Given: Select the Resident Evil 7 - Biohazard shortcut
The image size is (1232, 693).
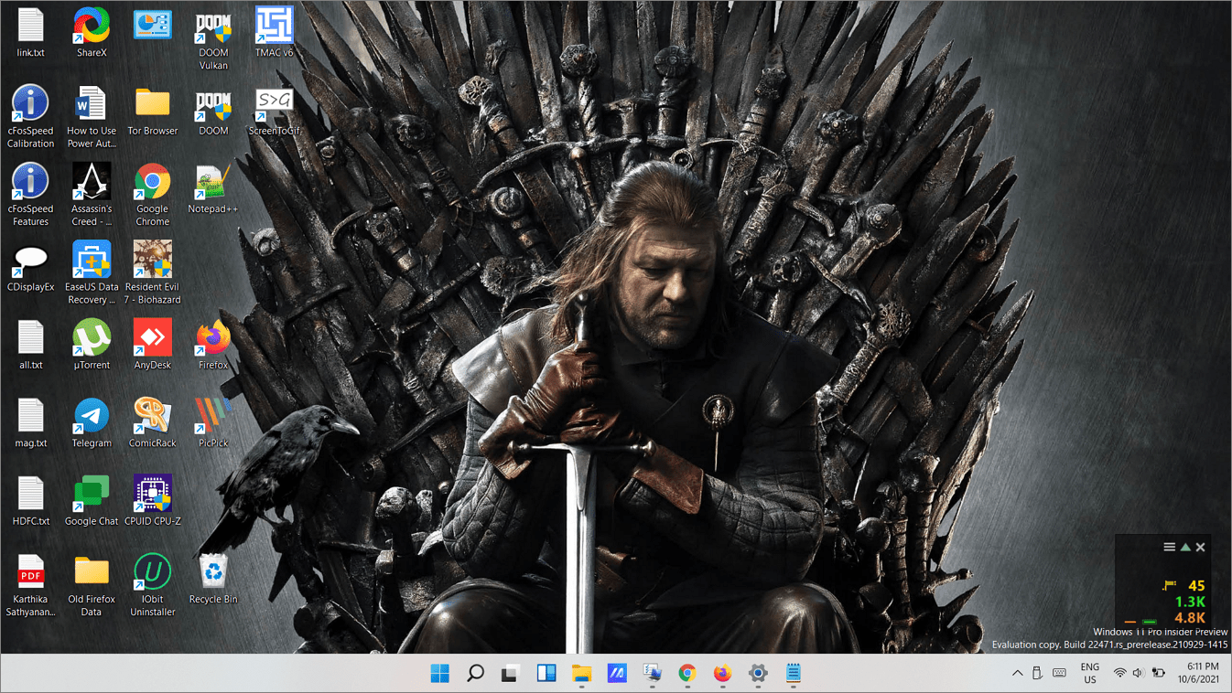Looking at the screenshot, I should [x=153, y=273].
